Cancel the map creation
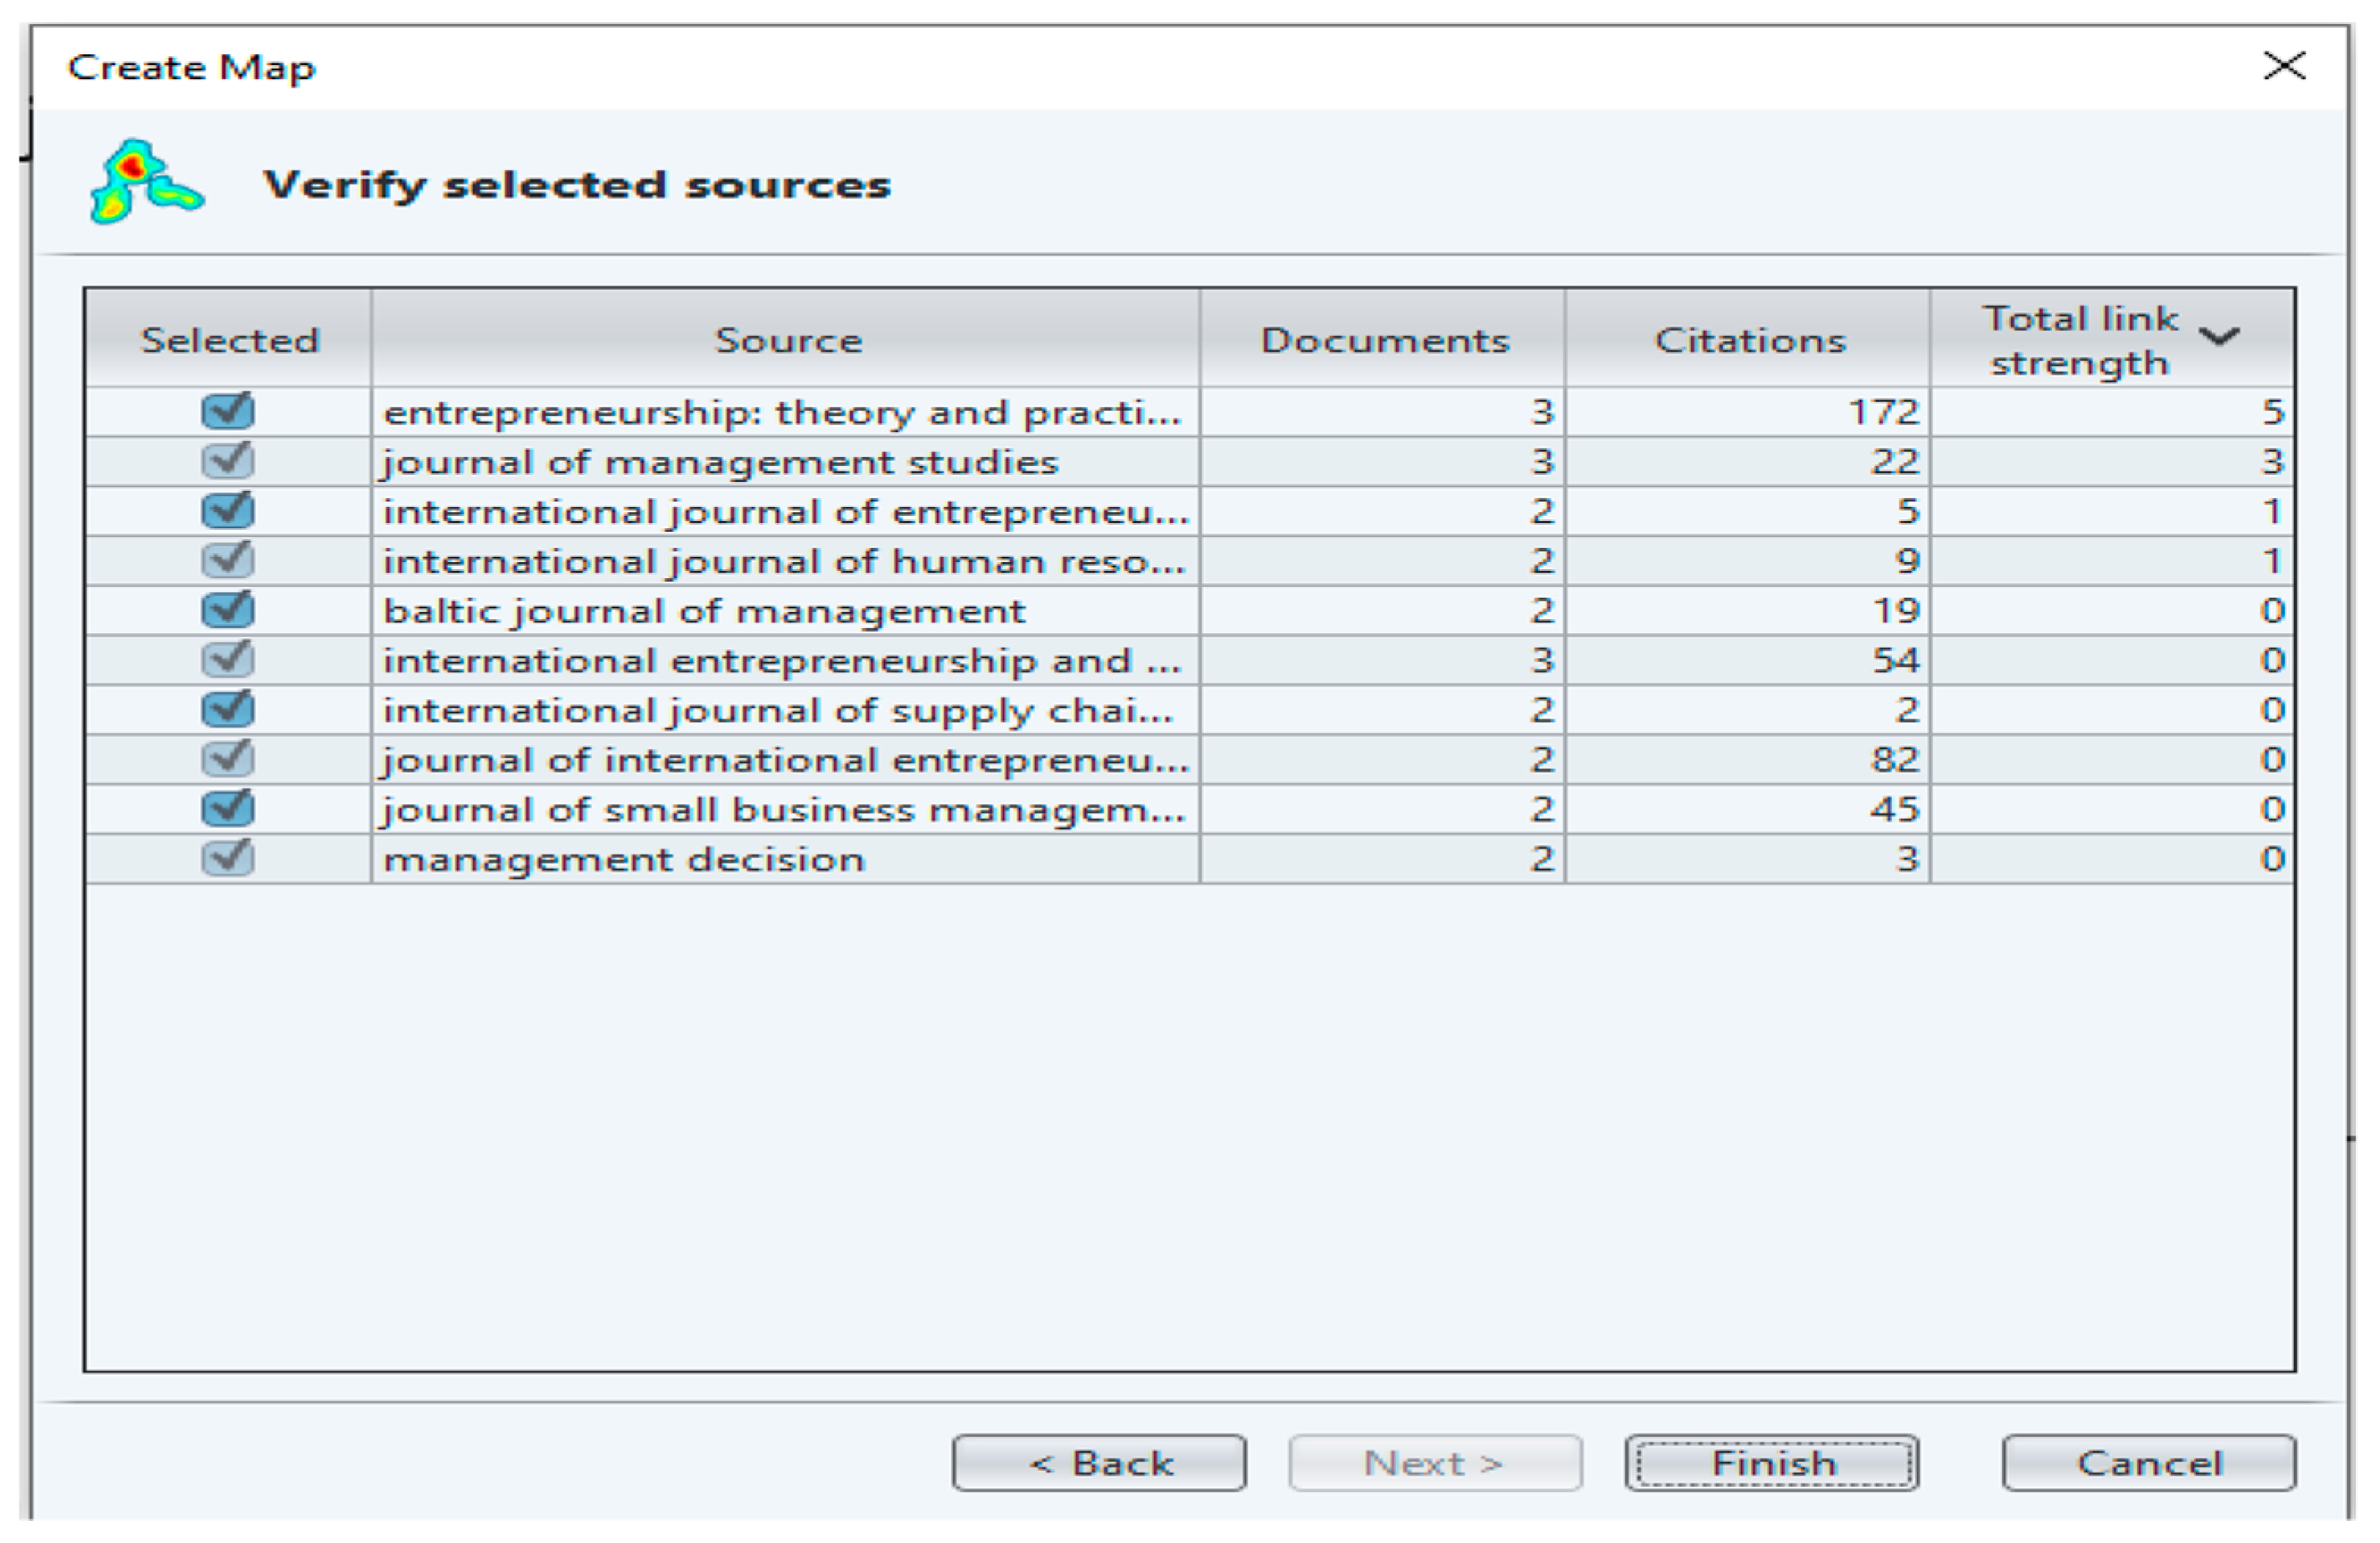The height and width of the screenshot is (1543, 2380). [x=2148, y=1463]
